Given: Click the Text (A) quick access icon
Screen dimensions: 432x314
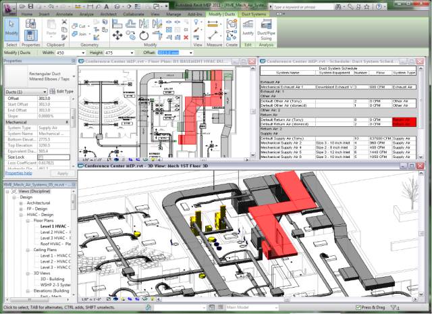Looking at the screenshot, I should (106, 7).
